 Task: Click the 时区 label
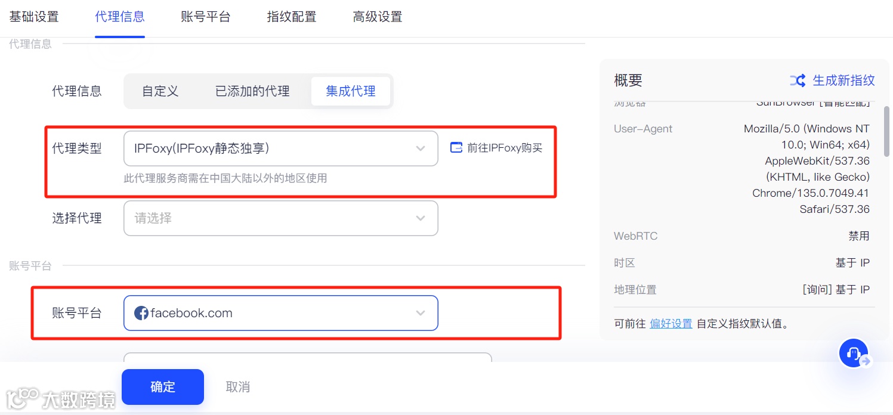(x=625, y=263)
